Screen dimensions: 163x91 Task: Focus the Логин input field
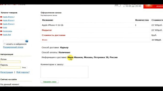coord(10,62)
